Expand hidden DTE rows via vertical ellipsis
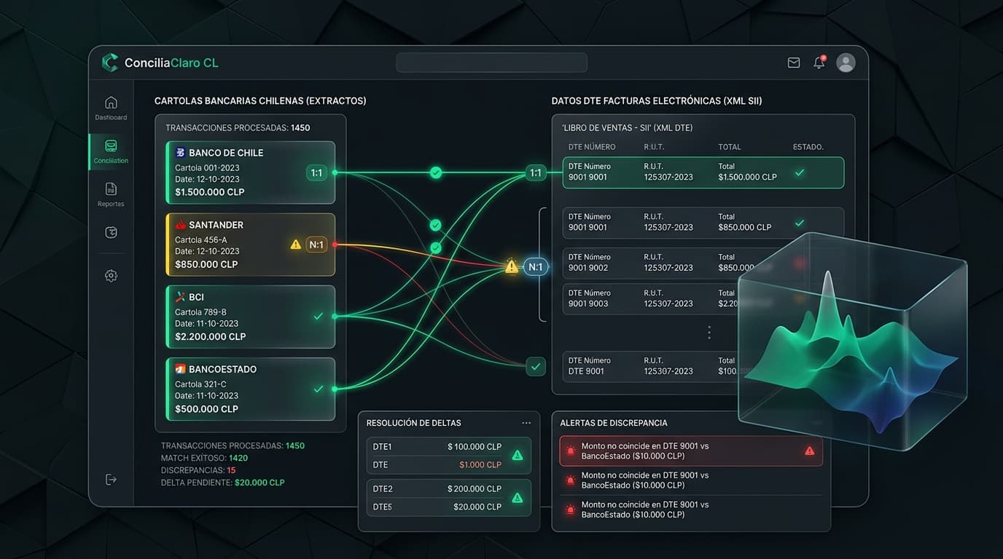The width and height of the screenshot is (1003, 559). (x=709, y=333)
